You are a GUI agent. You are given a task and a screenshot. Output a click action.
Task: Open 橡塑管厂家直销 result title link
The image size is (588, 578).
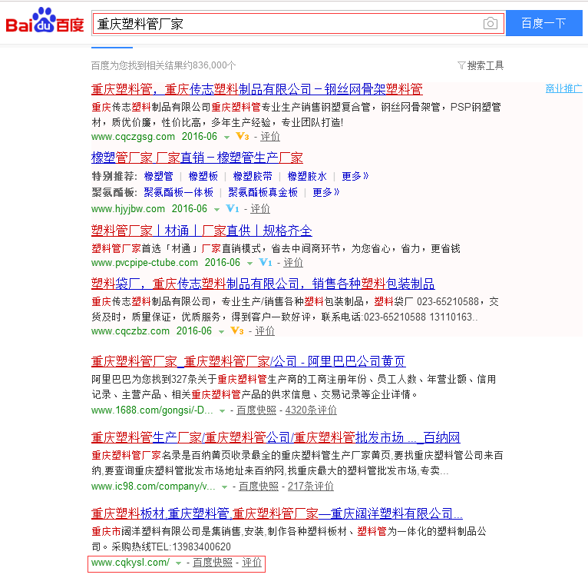(x=197, y=158)
